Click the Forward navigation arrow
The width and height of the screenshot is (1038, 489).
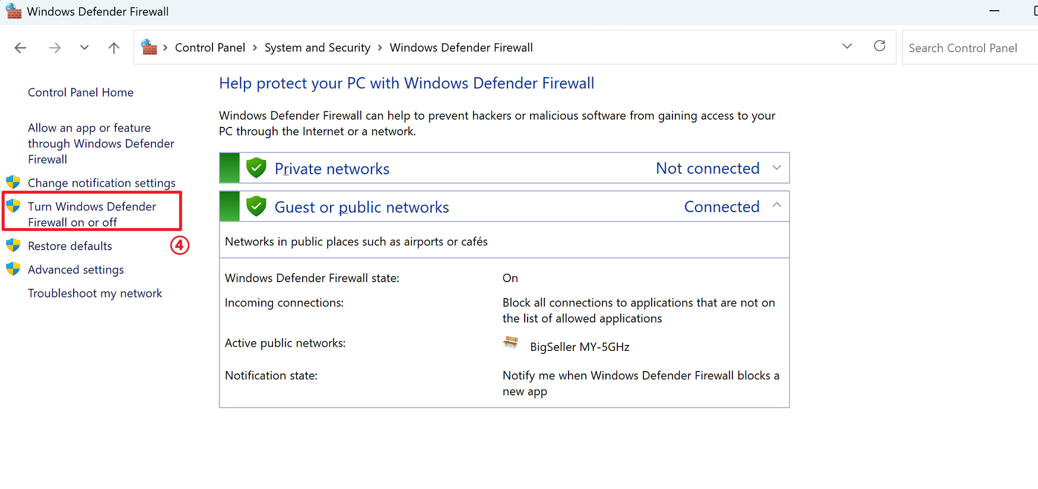coord(55,48)
